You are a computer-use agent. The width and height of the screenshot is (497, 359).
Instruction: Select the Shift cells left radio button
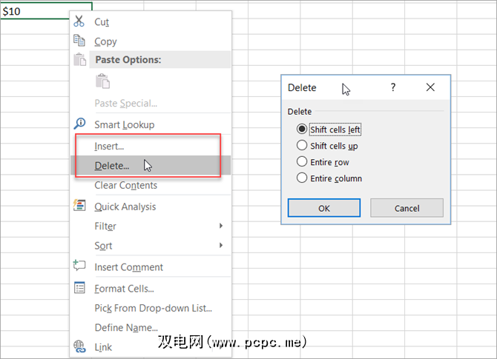tap(302, 130)
